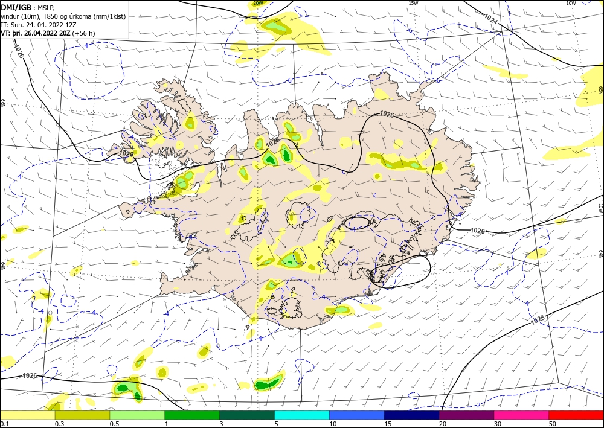
Task: Click the '0.3' value under the legend
Action: (x=59, y=424)
